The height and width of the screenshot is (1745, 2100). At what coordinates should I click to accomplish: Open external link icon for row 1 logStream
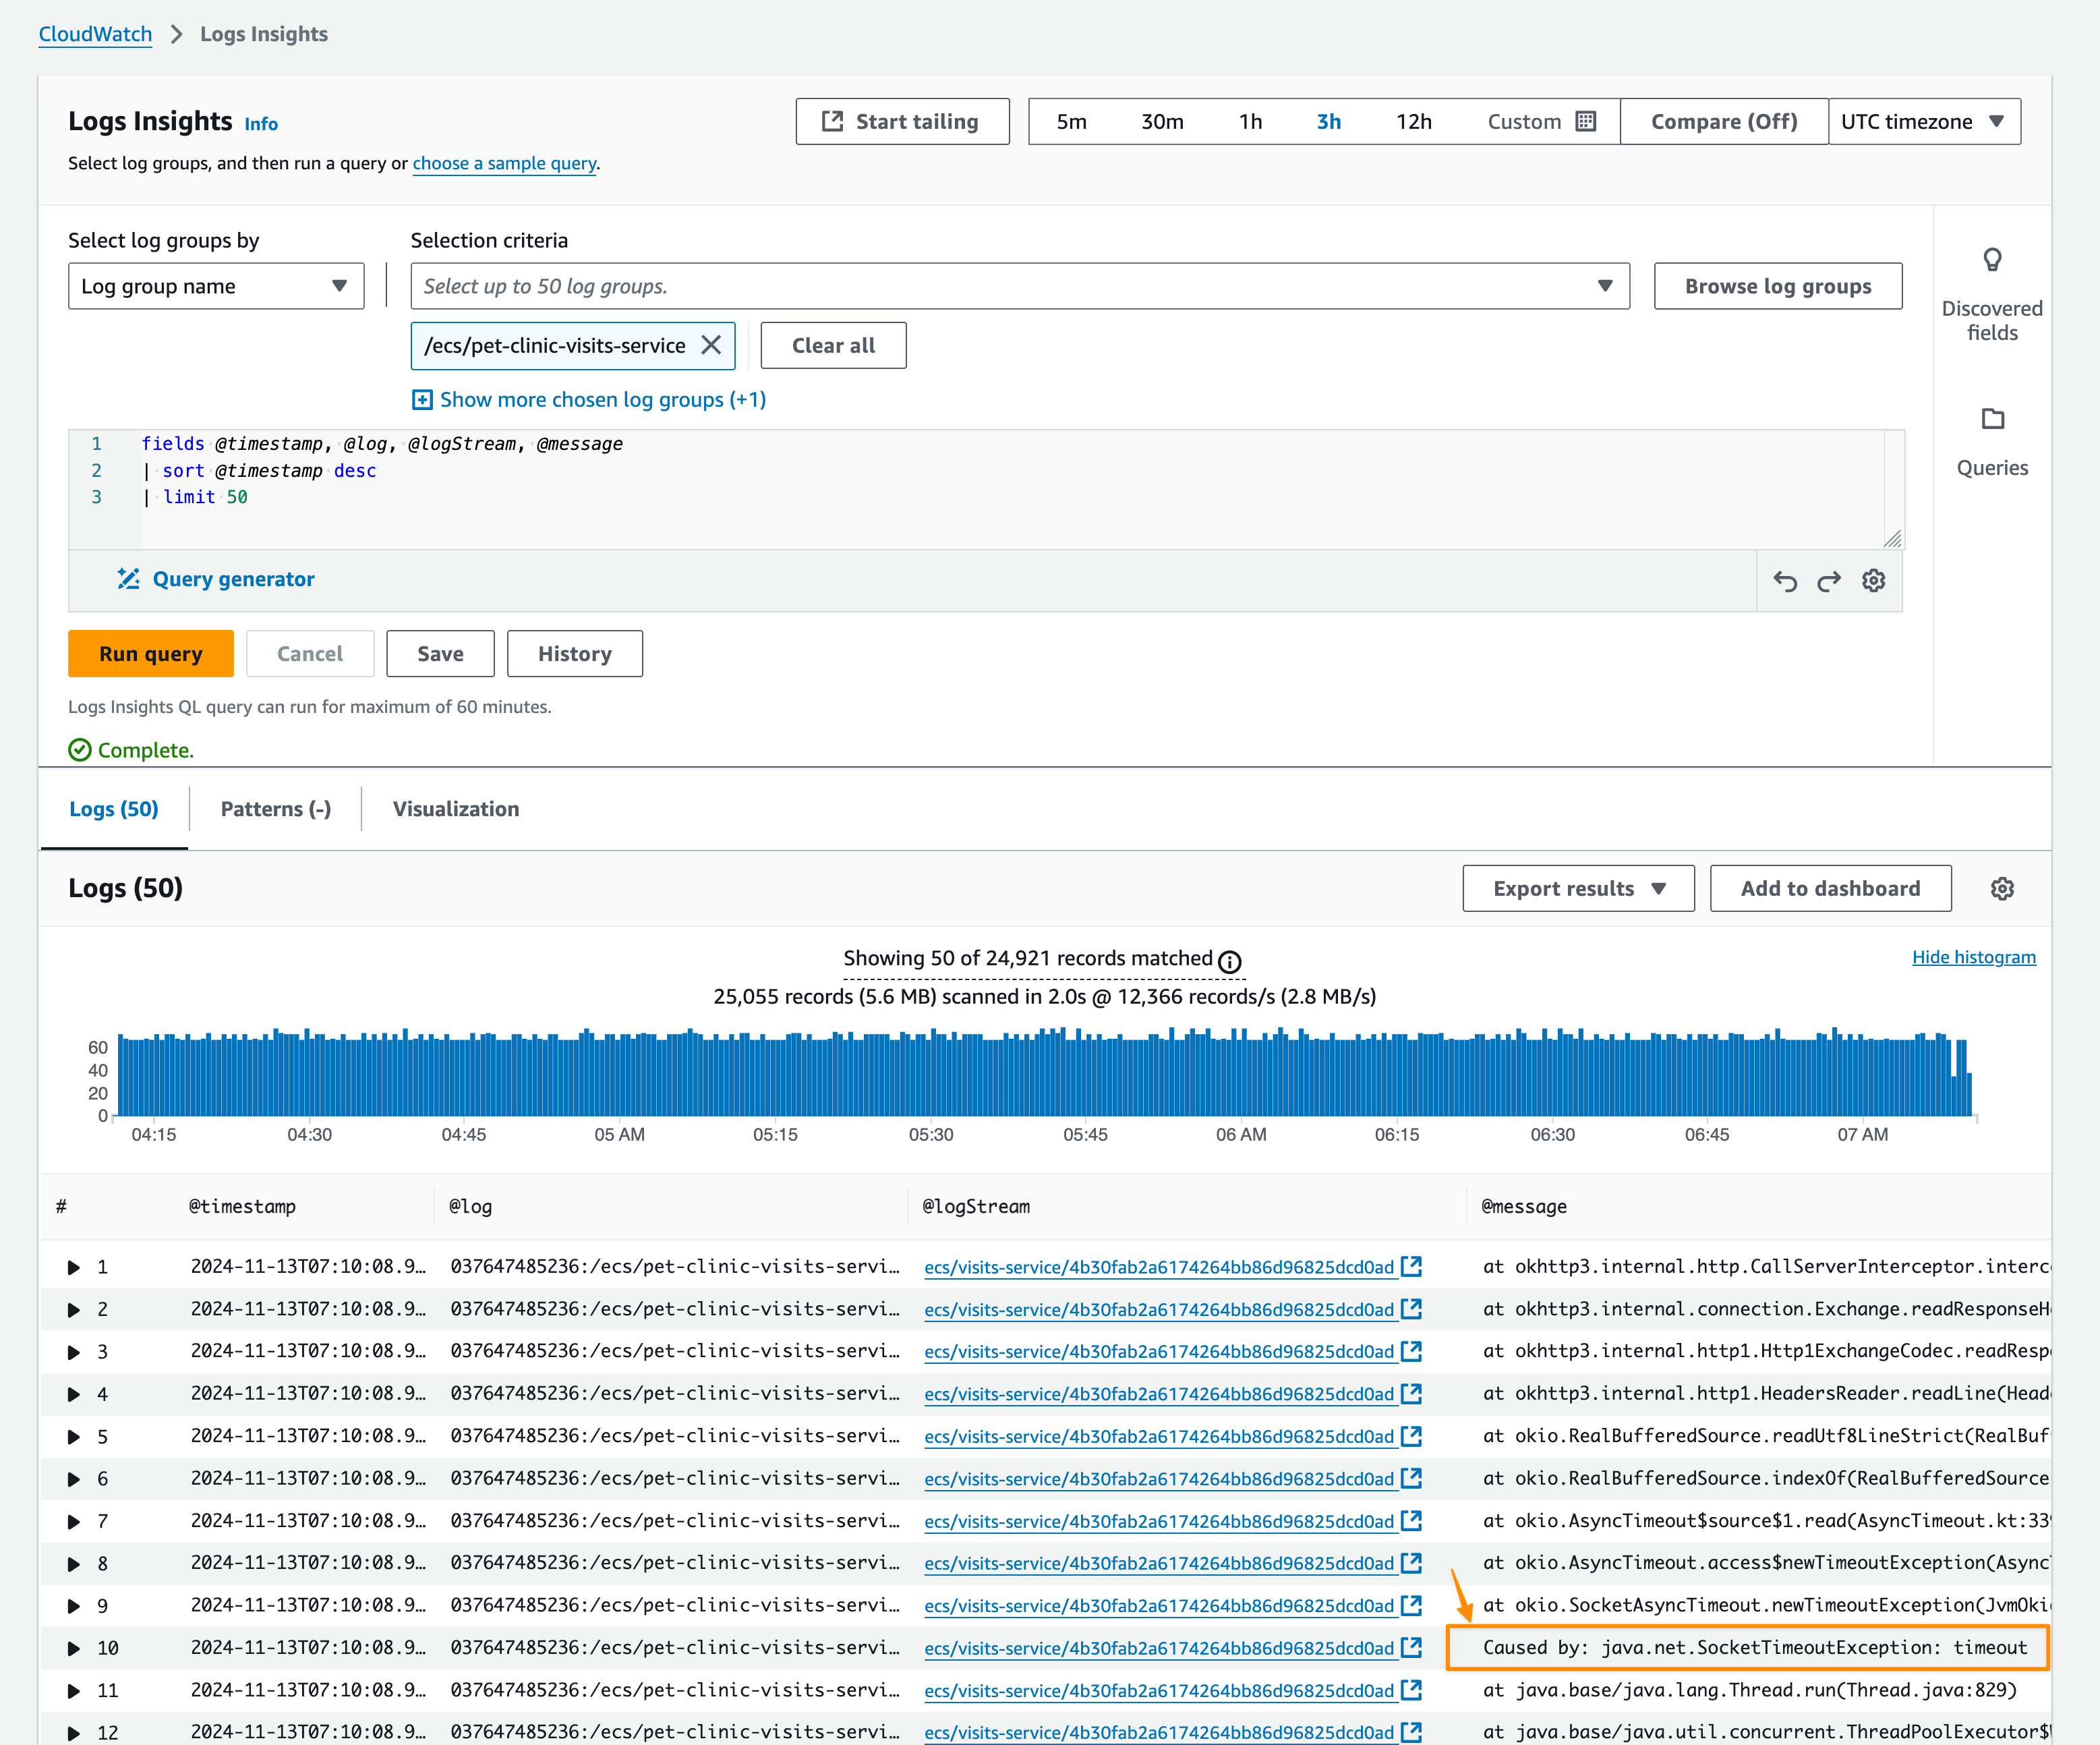pyautogui.click(x=1411, y=1267)
